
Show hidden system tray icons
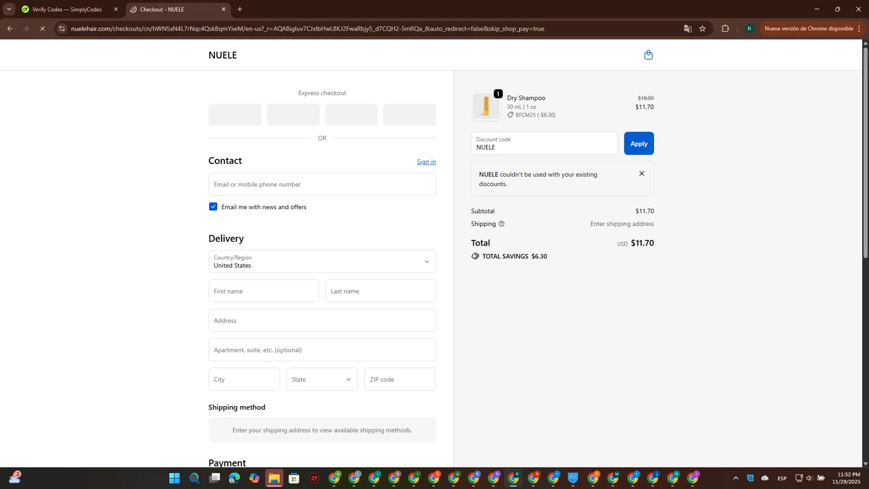736,478
